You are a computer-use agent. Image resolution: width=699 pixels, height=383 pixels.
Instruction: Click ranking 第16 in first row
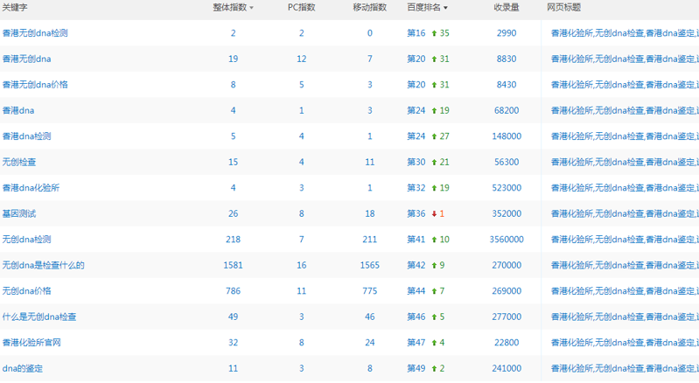tap(416, 33)
